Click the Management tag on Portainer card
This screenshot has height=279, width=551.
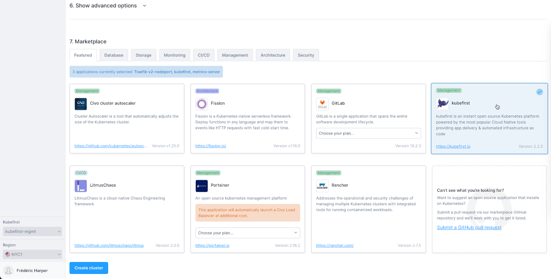[x=208, y=173]
